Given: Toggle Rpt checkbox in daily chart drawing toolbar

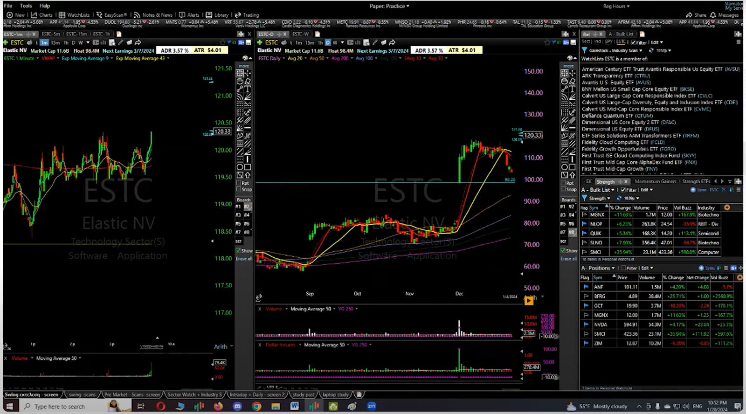Looking at the screenshot, I should coord(563,183).
